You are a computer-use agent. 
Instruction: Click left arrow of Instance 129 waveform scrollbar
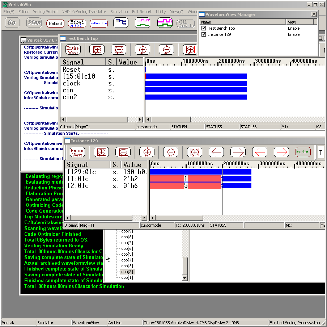click(x=153, y=218)
